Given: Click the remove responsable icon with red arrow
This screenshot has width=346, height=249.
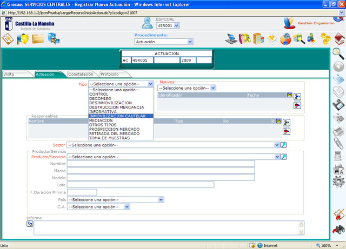Looking at the screenshot, I should click(x=287, y=131).
